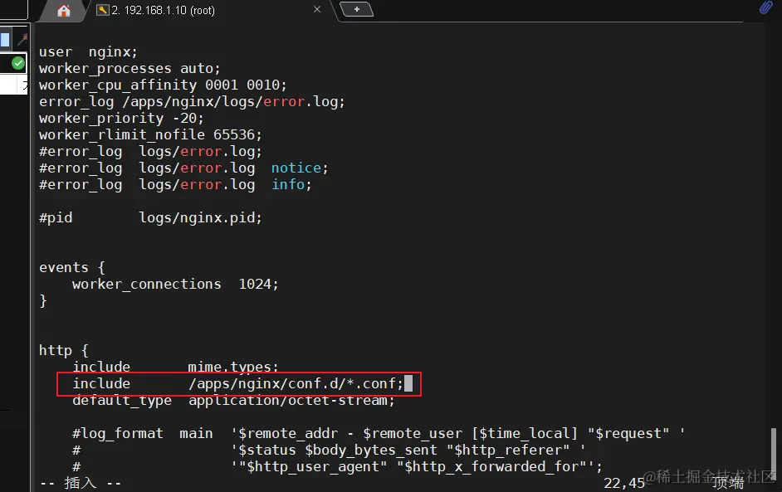
Task: Click the commented "#log_format main" line
Action: tap(379, 434)
